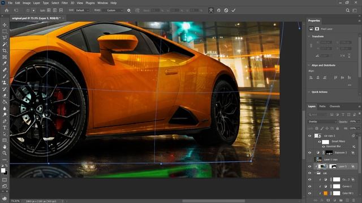Screen dimensions: 362x203
Task: Switch to the Channels tab
Action: click(335, 107)
